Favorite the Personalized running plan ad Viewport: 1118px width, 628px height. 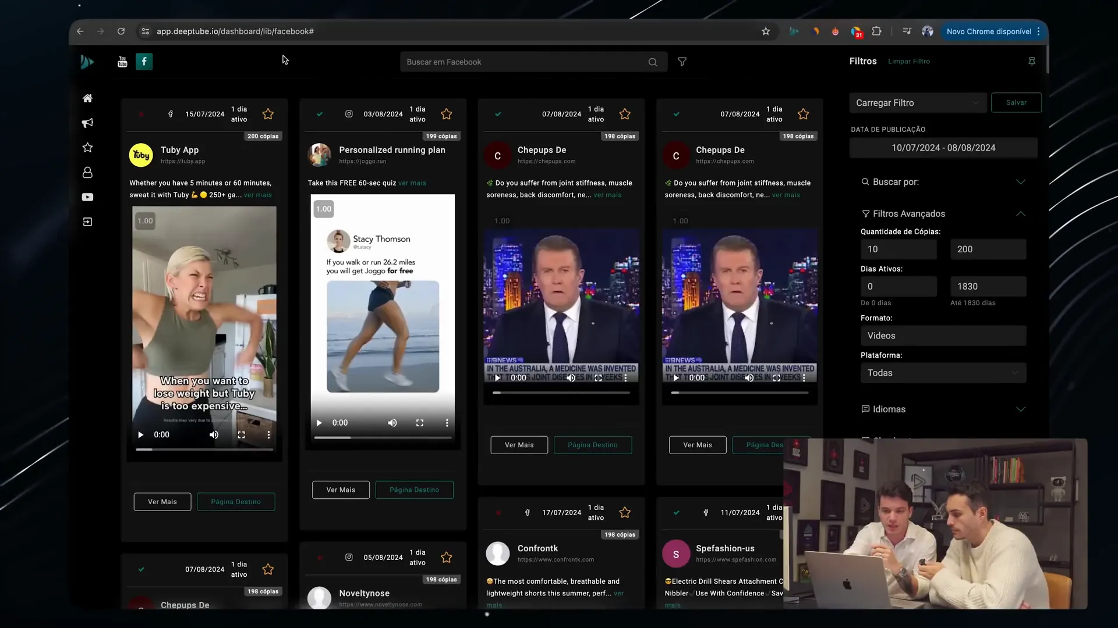pos(447,114)
